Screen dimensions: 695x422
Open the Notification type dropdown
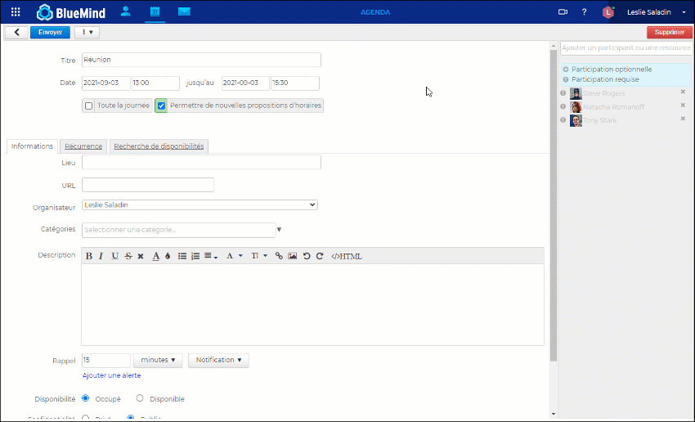(218, 360)
